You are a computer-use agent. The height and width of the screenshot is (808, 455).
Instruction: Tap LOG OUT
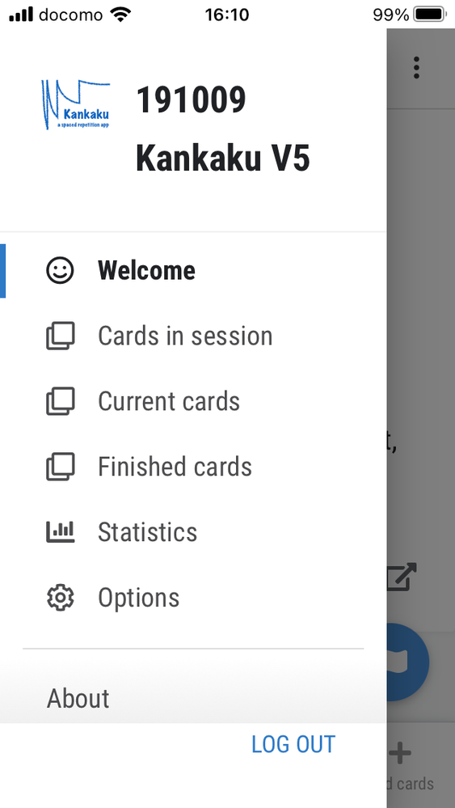[x=293, y=745]
